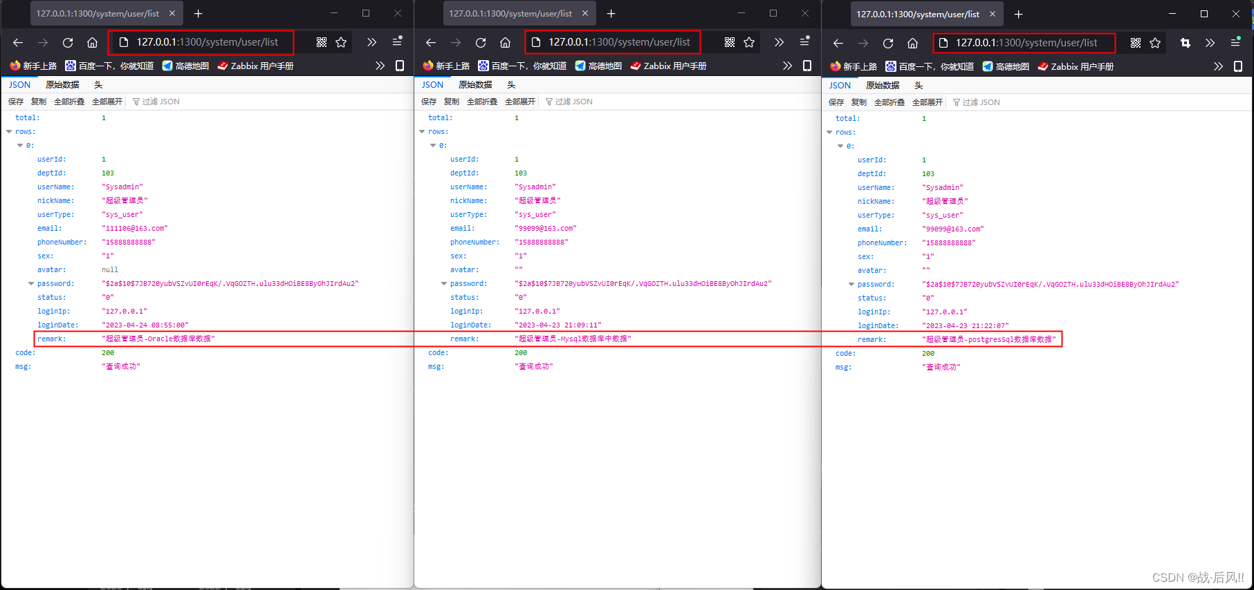Image resolution: width=1254 pixels, height=590 pixels.
Task: Open new tab plus in right window
Action: 1018,14
